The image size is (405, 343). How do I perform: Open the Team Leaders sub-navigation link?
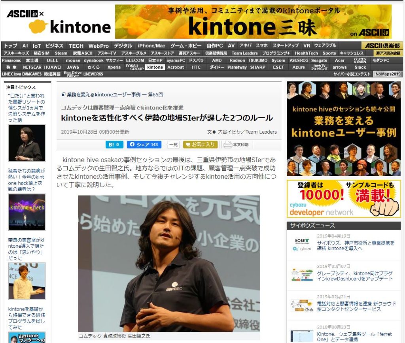click(x=244, y=53)
